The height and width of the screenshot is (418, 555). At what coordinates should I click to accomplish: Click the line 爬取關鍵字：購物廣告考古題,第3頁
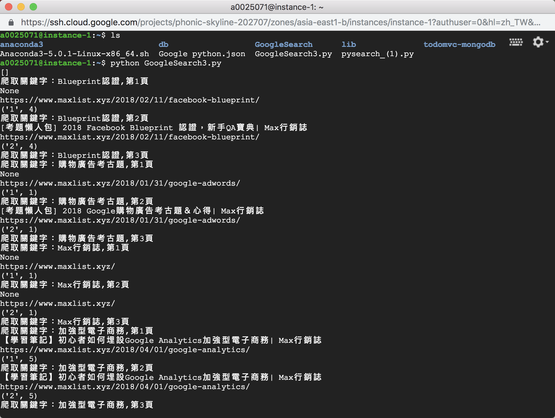click(x=77, y=239)
